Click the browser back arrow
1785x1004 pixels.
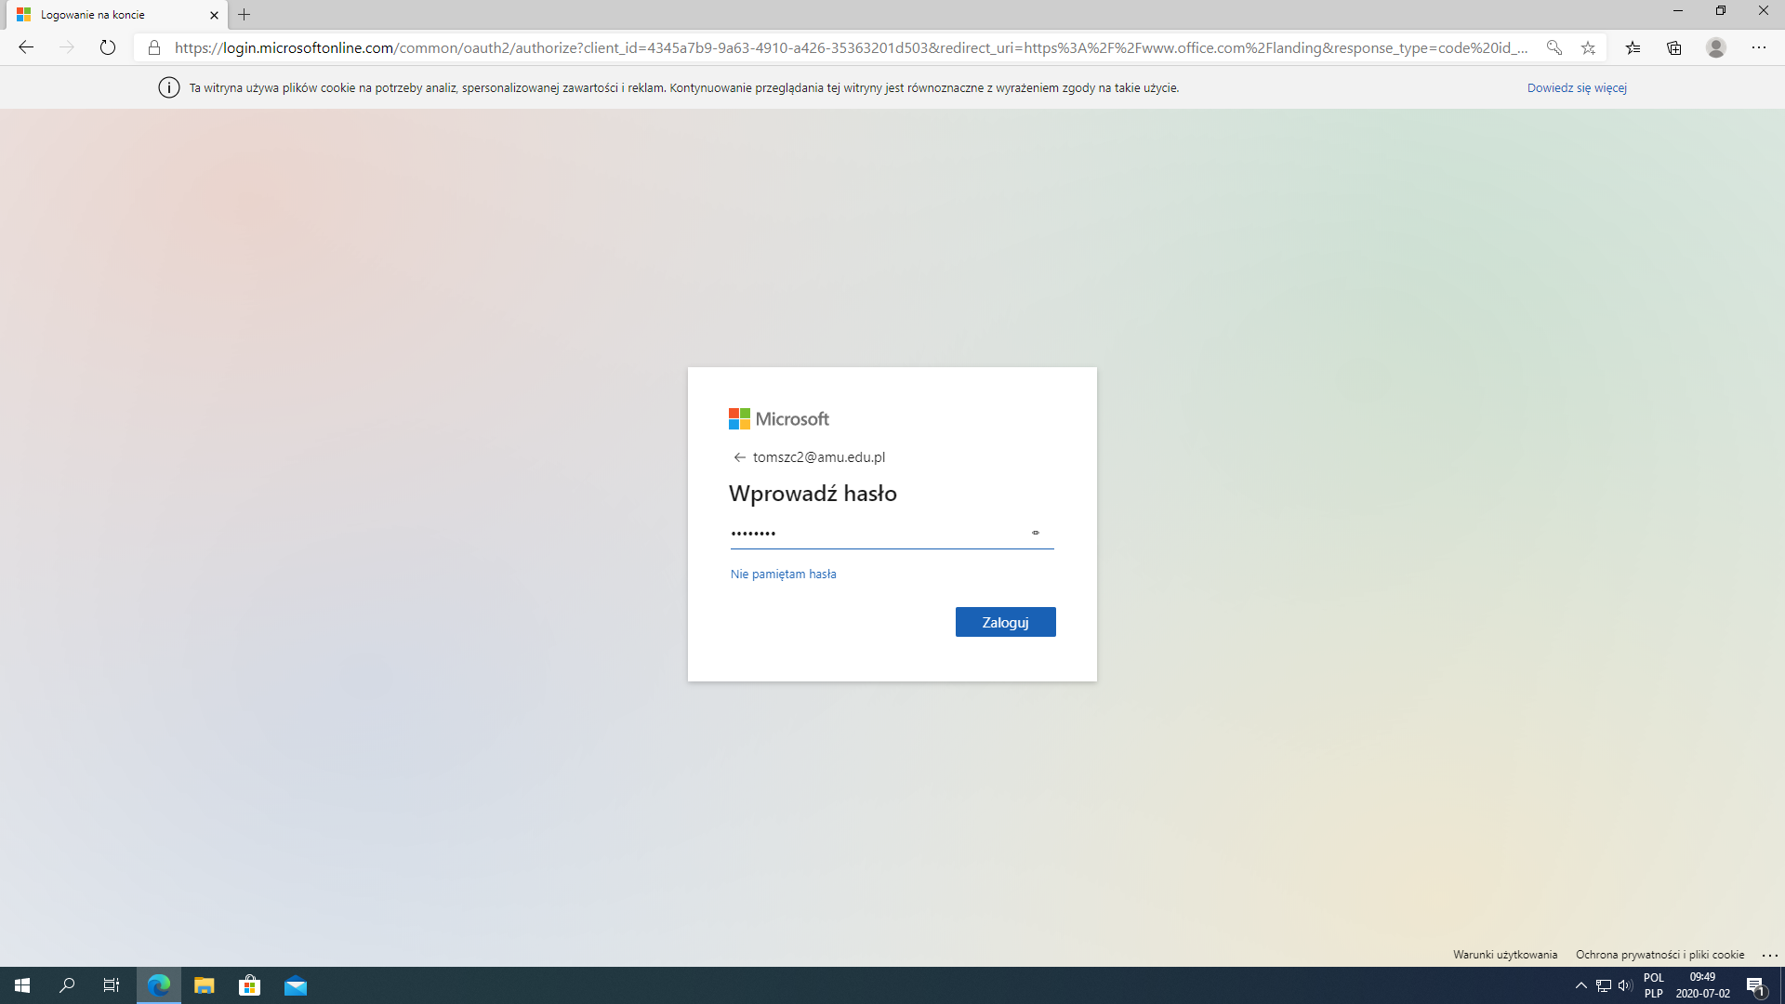(26, 47)
